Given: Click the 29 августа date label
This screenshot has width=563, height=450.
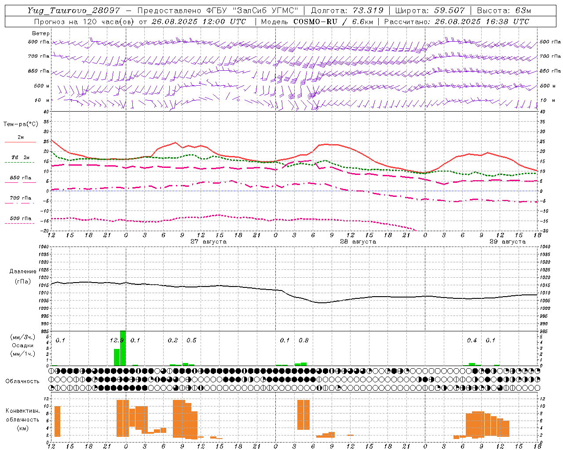Looking at the screenshot, I should 508,242.
